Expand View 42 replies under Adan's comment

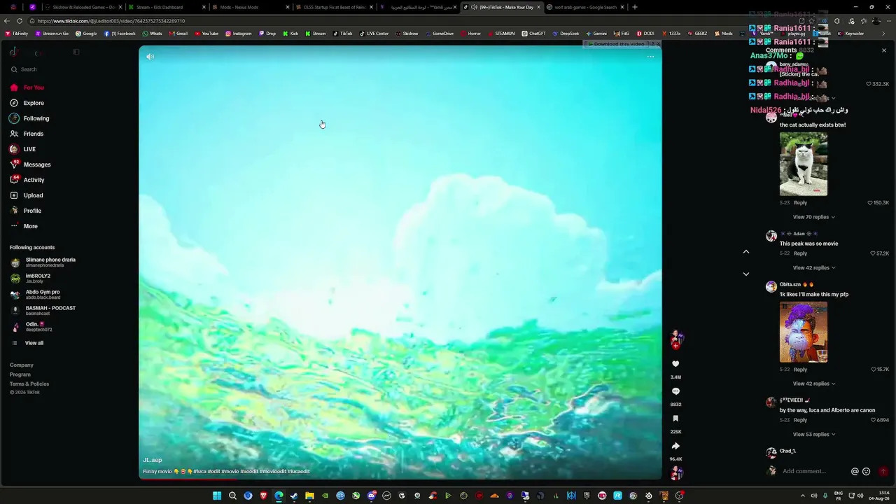tap(813, 267)
